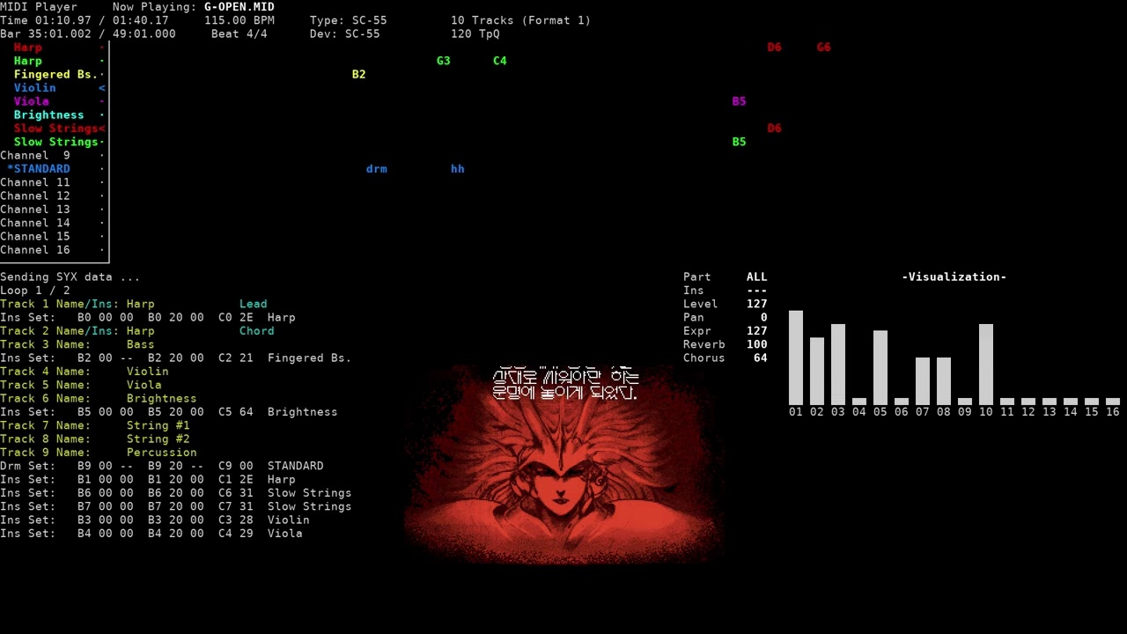1127x634 pixels.
Task: Click the MIDI Player title text
Action: tap(39, 7)
